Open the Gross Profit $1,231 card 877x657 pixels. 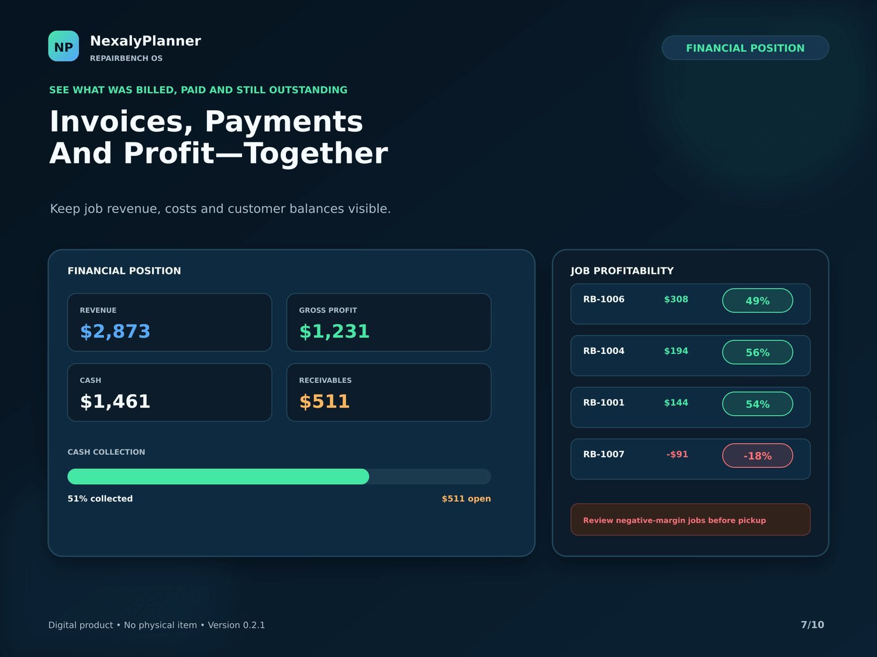[389, 322]
